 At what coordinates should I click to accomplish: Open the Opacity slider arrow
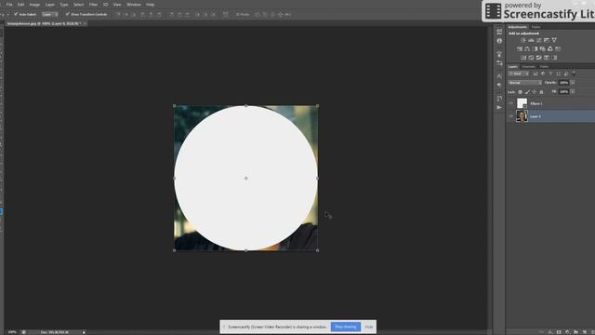point(573,83)
